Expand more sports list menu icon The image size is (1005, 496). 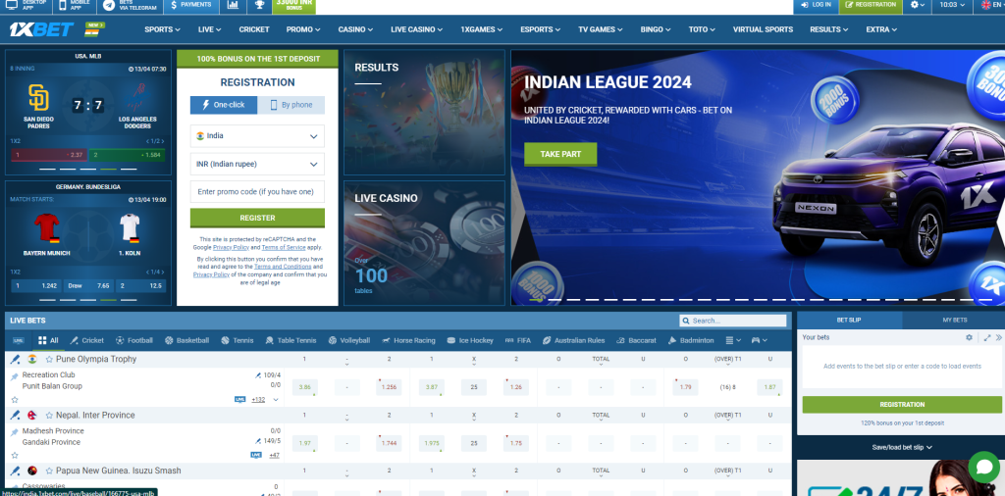click(x=733, y=340)
